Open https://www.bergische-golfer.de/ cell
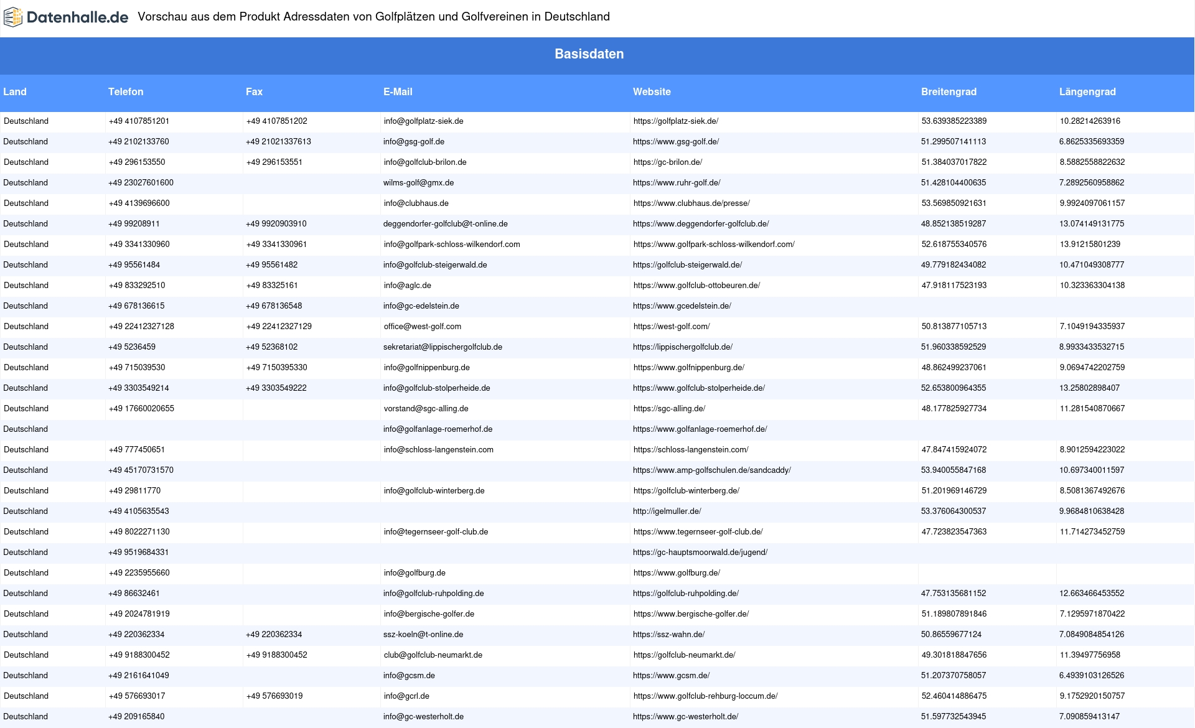1195x728 pixels. [691, 614]
